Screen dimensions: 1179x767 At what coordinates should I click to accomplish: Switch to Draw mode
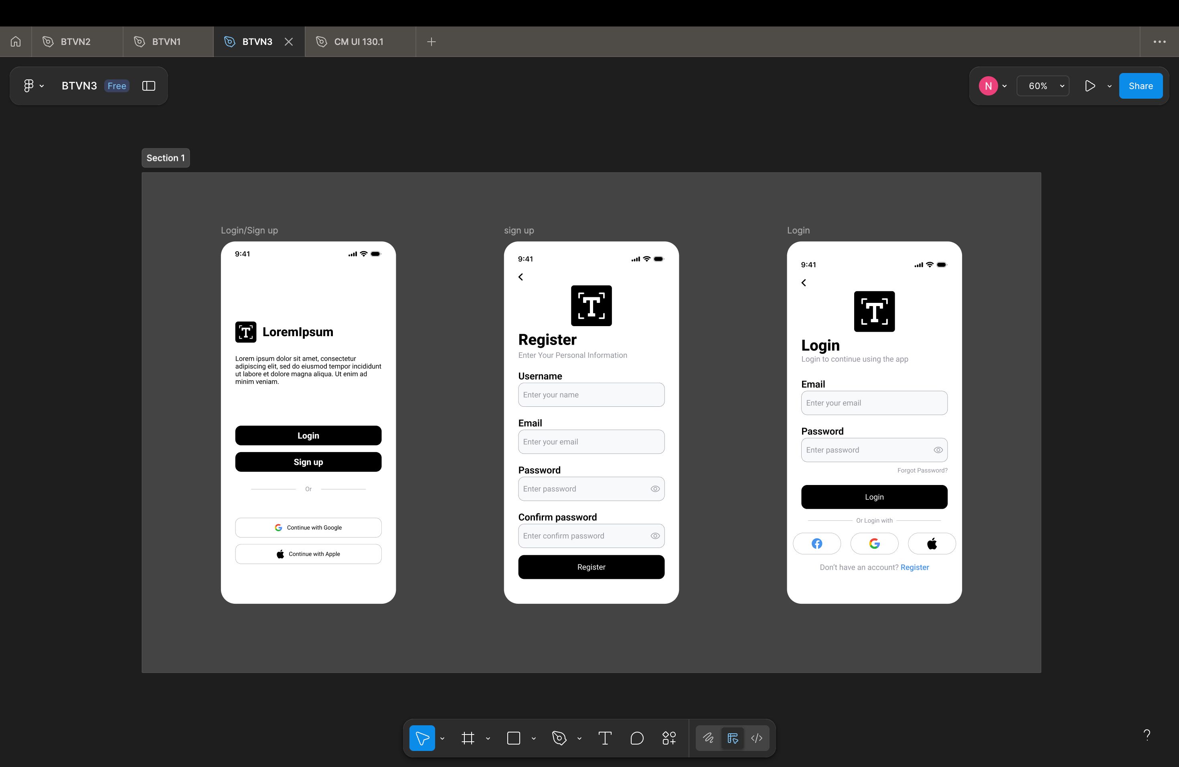(x=708, y=738)
